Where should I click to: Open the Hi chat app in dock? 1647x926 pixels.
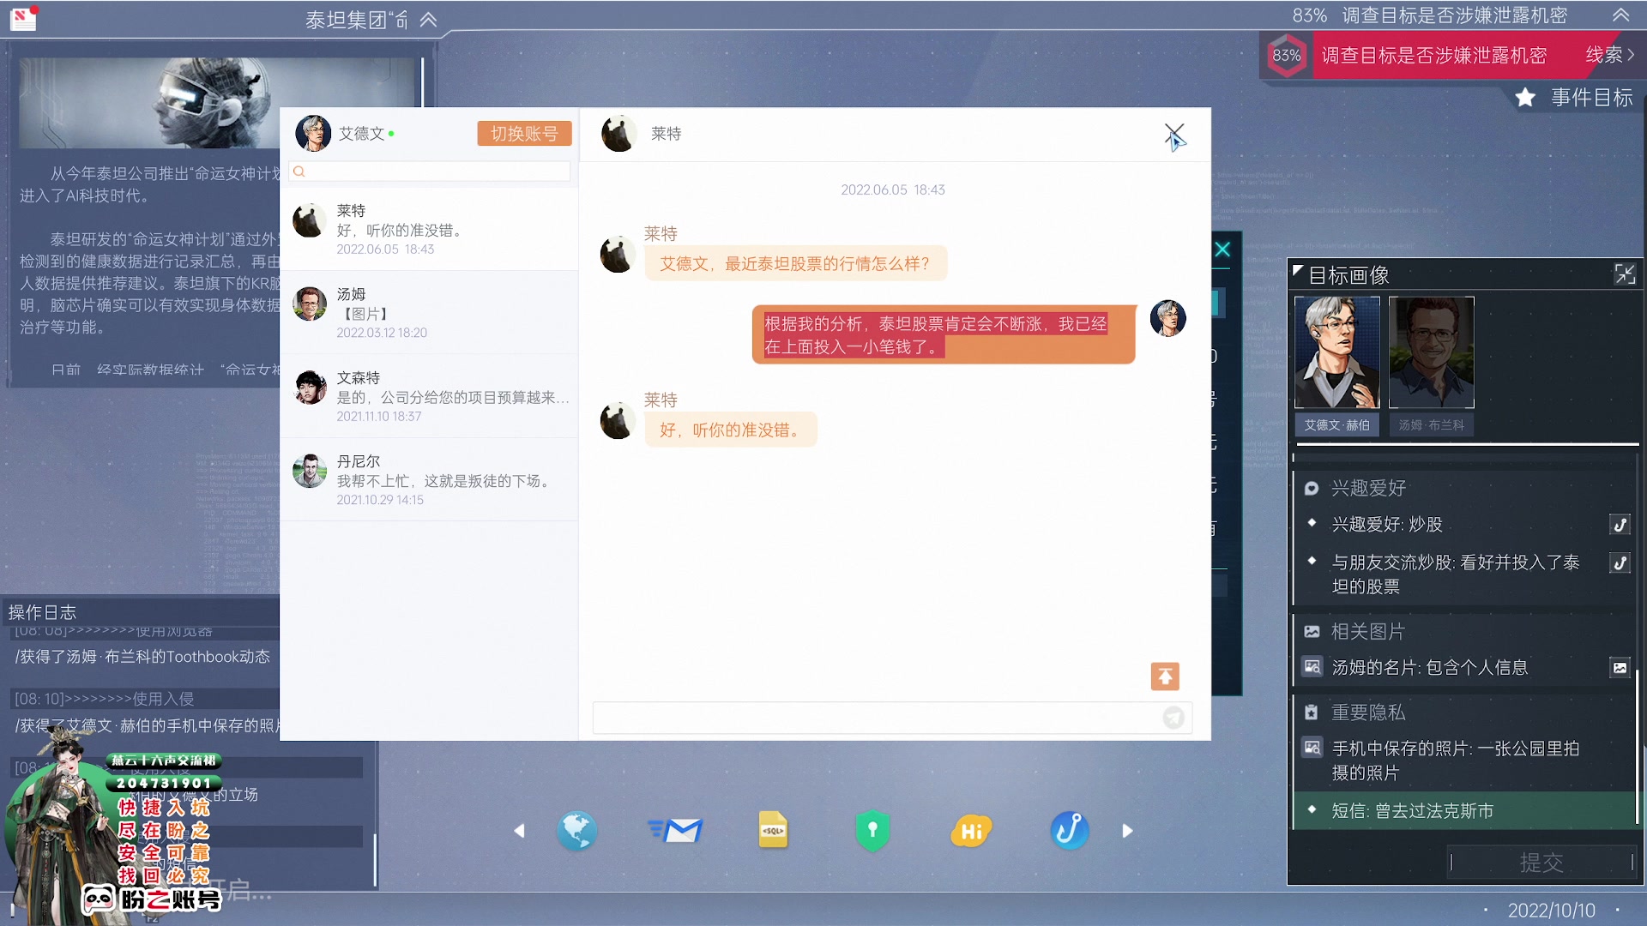point(971,830)
